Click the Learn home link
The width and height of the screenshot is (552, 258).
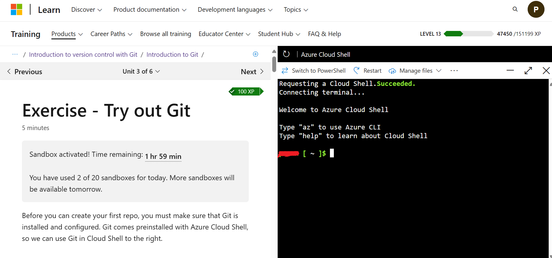[49, 10]
